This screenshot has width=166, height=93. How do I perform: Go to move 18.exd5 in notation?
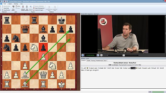coord(144,68)
